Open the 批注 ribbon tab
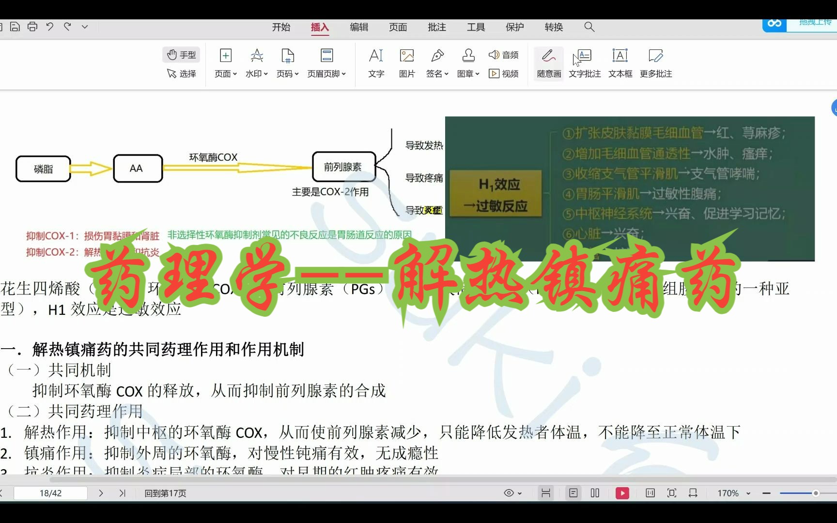The height and width of the screenshot is (523, 837). tap(436, 28)
